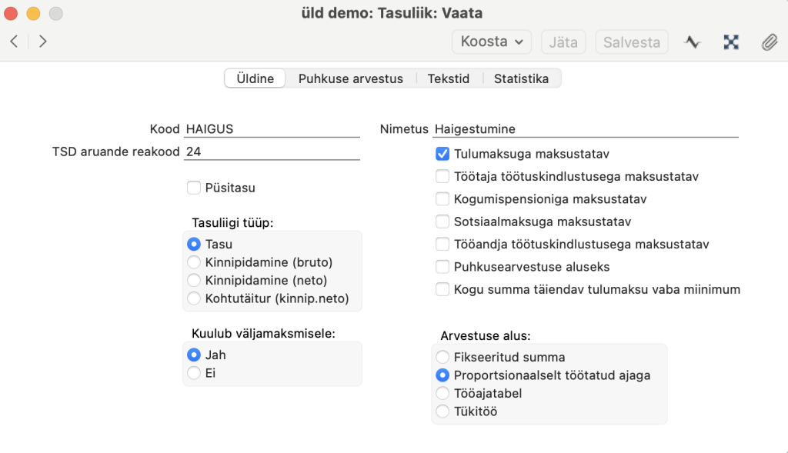Viewport: 788px width, 453px height.
Task: Switch to the Statistika tab
Action: [x=521, y=78]
